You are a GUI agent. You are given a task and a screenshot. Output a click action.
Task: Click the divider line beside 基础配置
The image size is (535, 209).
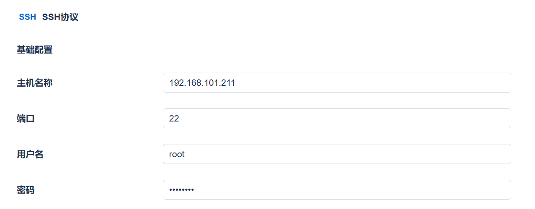pos(297,50)
